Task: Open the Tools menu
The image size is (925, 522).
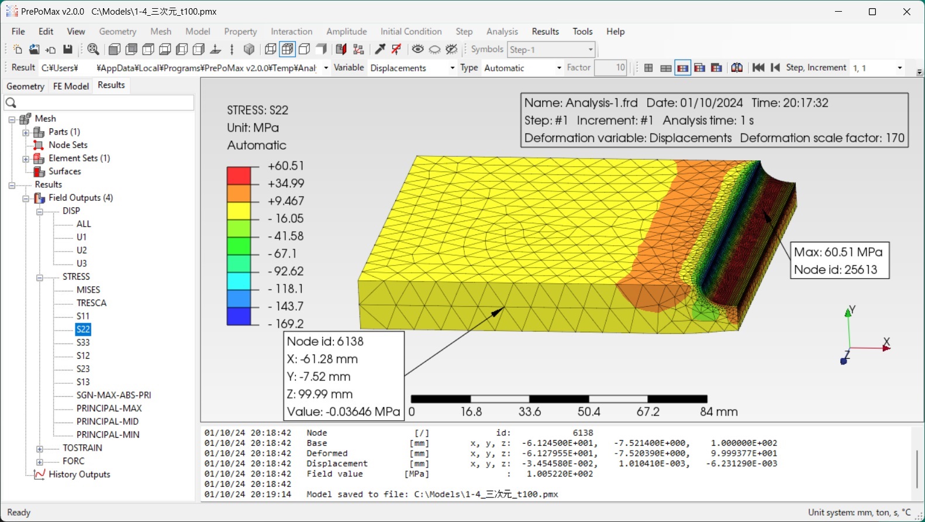Action: click(x=583, y=32)
